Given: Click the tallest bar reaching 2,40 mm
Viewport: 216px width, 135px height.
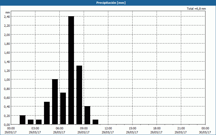Looking at the screenshot, I should coord(71,70).
